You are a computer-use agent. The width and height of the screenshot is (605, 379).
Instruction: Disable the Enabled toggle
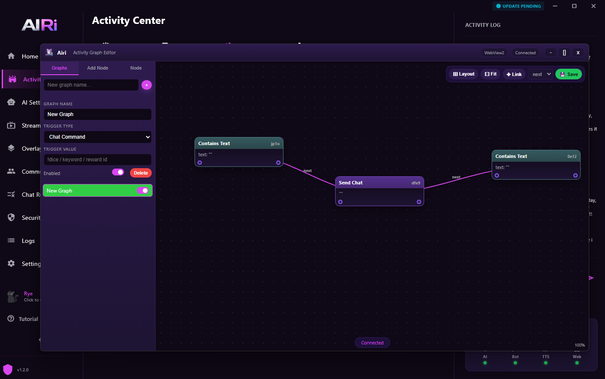(118, 172)
